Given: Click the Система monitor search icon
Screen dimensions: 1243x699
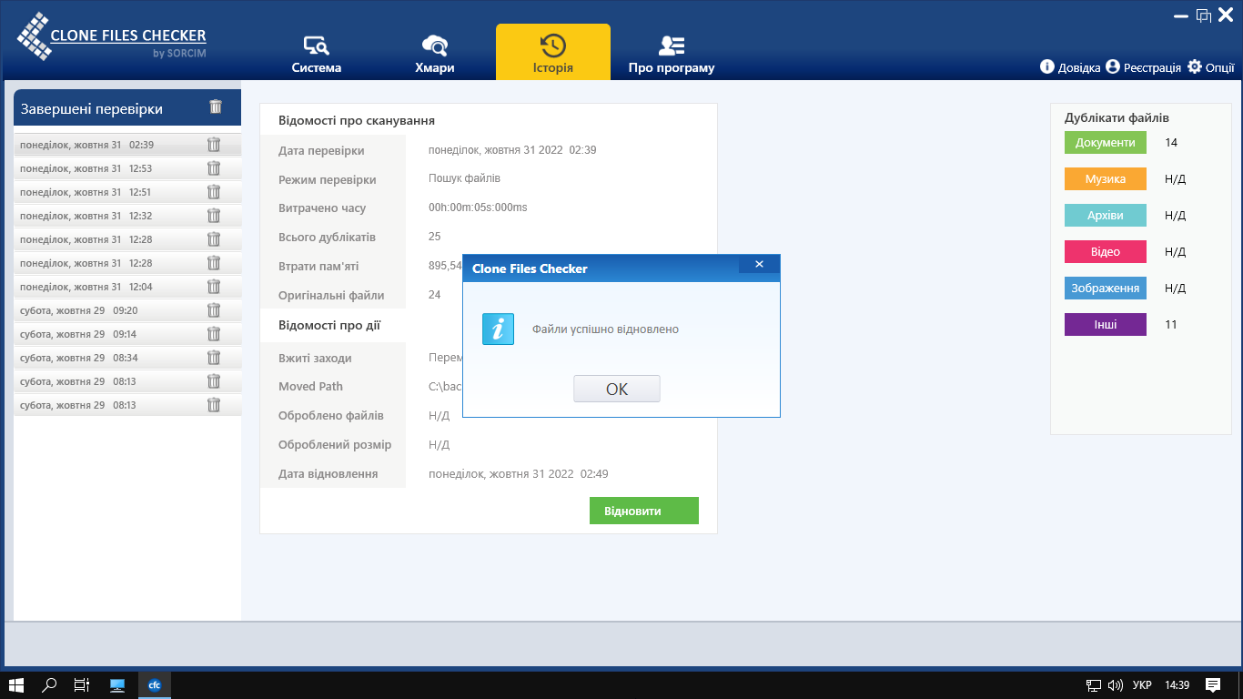Looking at the screenshot, I should [317, 46].
